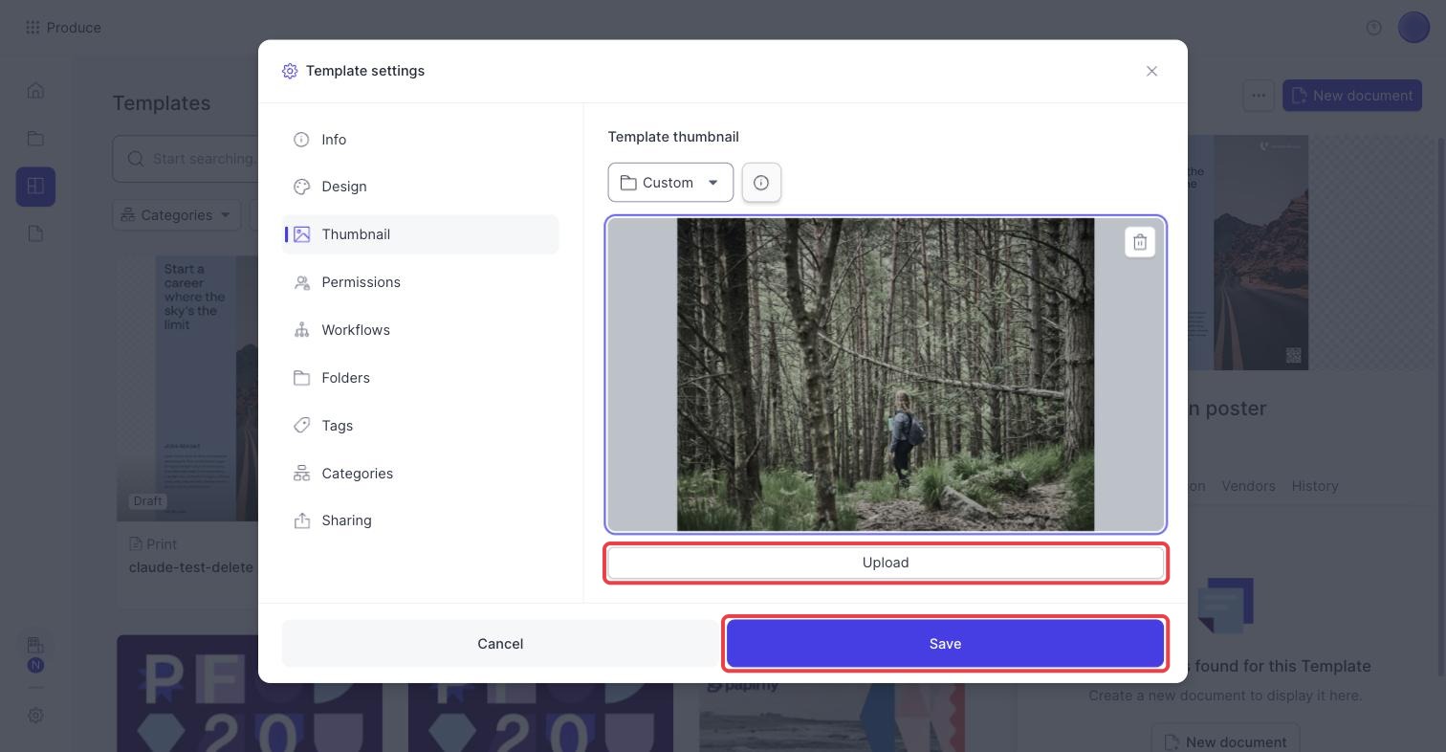
Task: Open the Produce app launcher grid
Action: pos(33,28)
